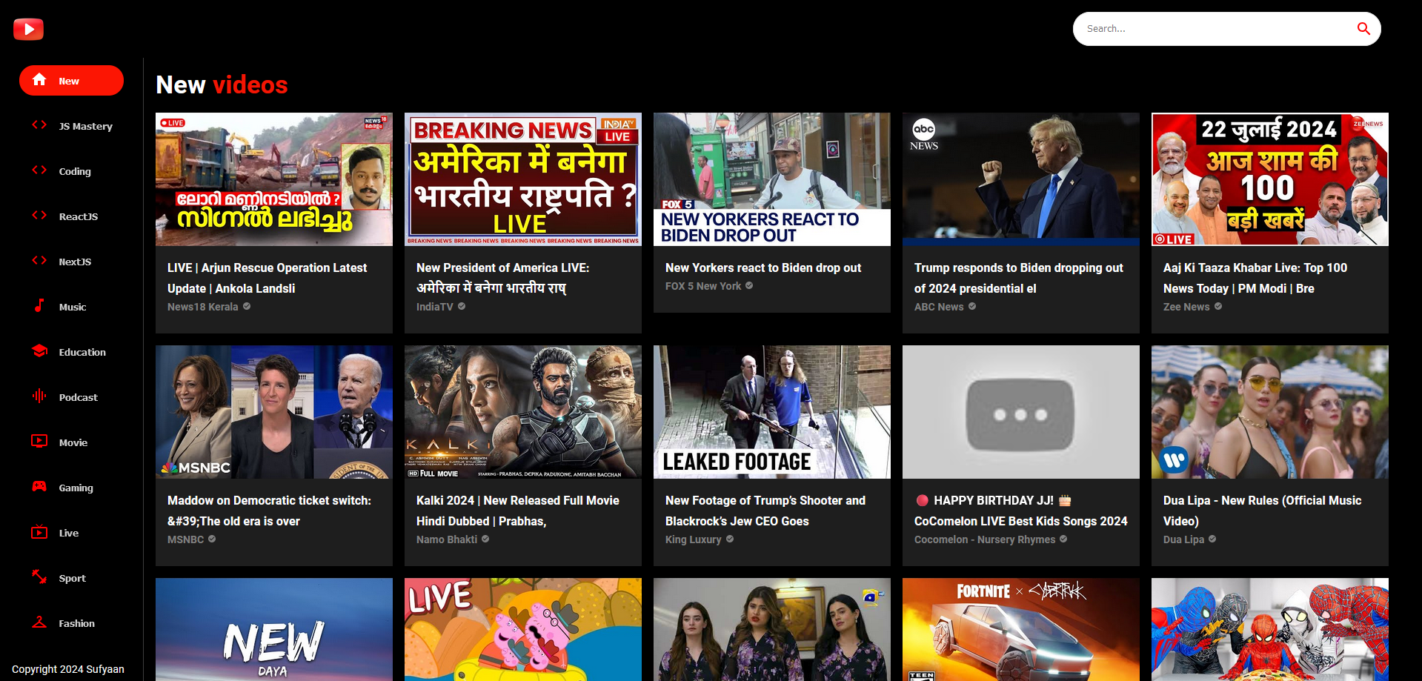Open the Education category

[71, 352]
